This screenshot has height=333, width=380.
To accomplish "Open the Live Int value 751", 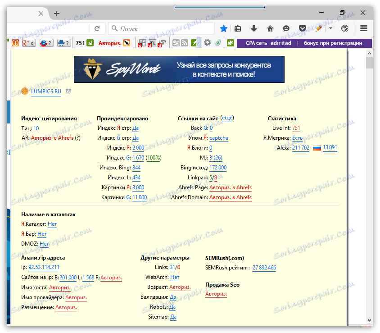I will [296, 128].
